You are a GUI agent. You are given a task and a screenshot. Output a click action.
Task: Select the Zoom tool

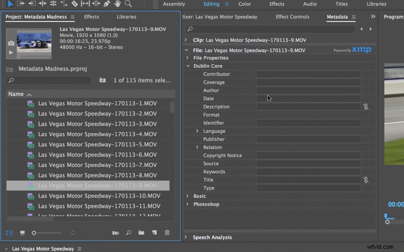128,4
